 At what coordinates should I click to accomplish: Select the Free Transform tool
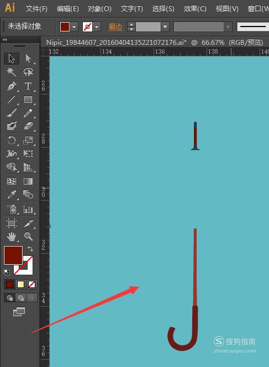(x=28, y=154)
